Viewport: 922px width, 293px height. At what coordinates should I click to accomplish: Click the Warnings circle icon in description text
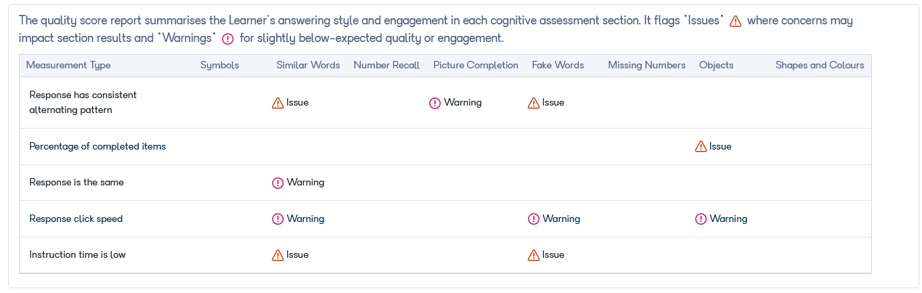[x=227, y=39]
